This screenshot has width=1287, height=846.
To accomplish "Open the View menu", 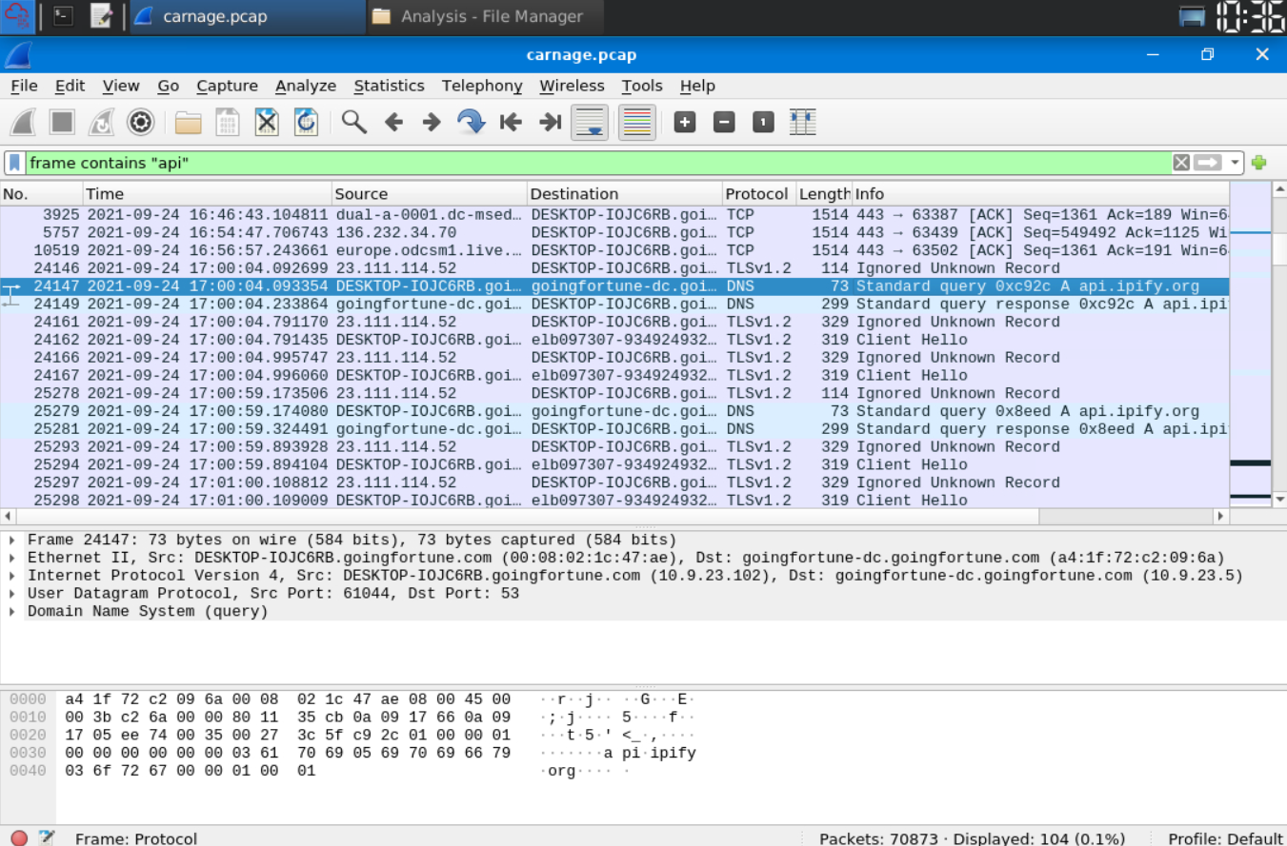I will (x=121, y=86).
